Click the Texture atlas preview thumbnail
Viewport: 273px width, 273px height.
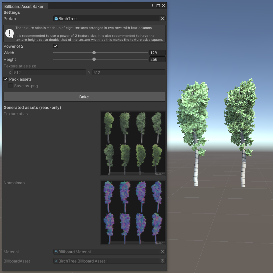(x=133, y=141)
